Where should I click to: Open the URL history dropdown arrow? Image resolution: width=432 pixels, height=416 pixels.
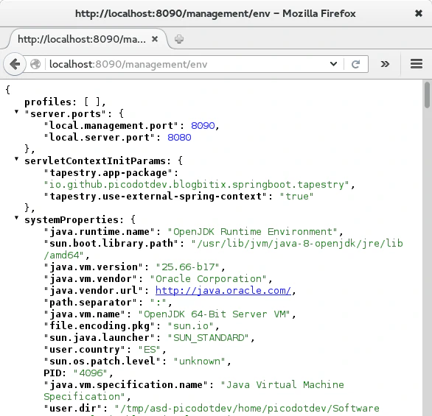coord(333,64)
